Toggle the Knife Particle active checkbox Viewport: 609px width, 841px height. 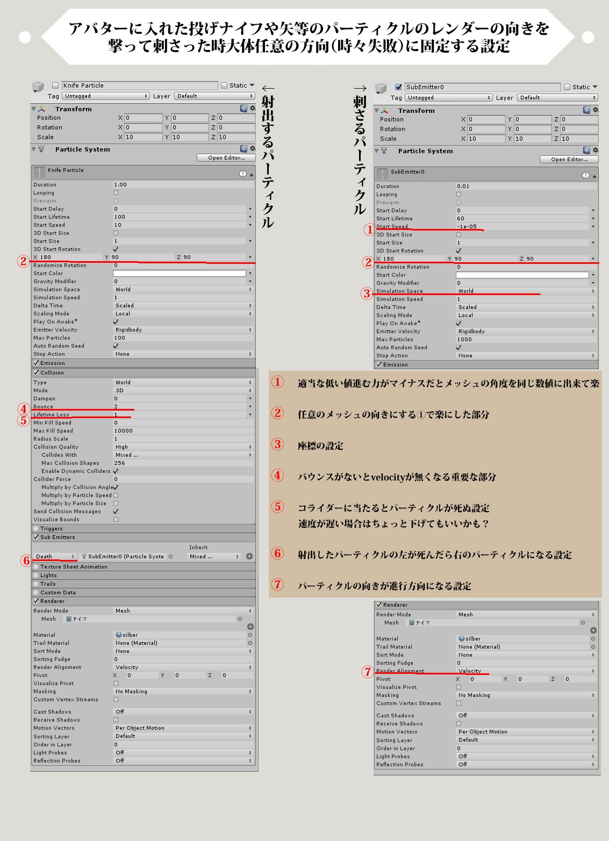[x=55, y=85]
